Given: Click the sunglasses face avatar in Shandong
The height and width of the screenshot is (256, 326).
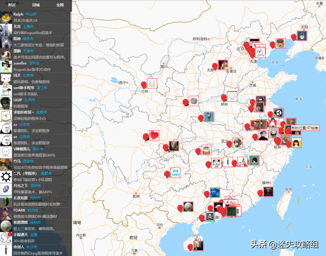Looking at the screenshot, I should pos(261,100).
